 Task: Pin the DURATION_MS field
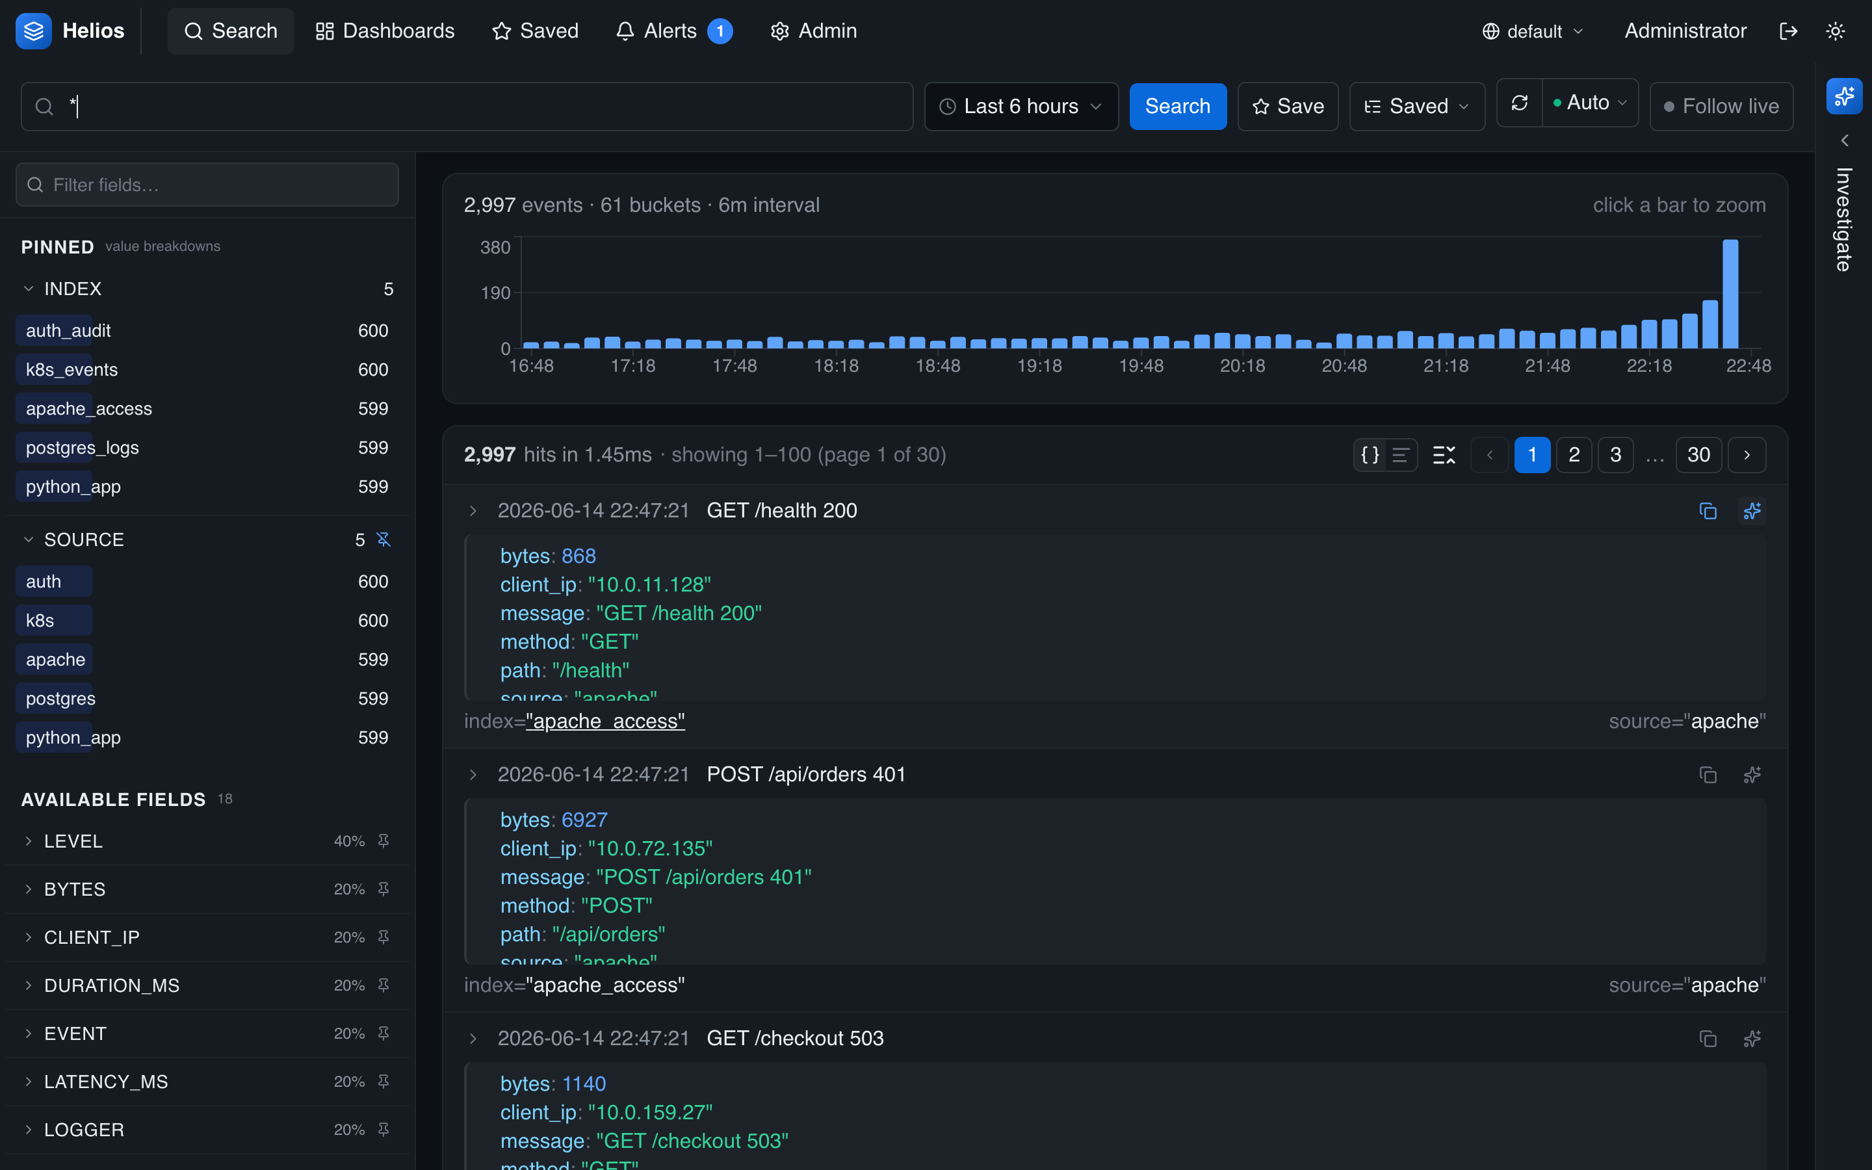[383, 985]
